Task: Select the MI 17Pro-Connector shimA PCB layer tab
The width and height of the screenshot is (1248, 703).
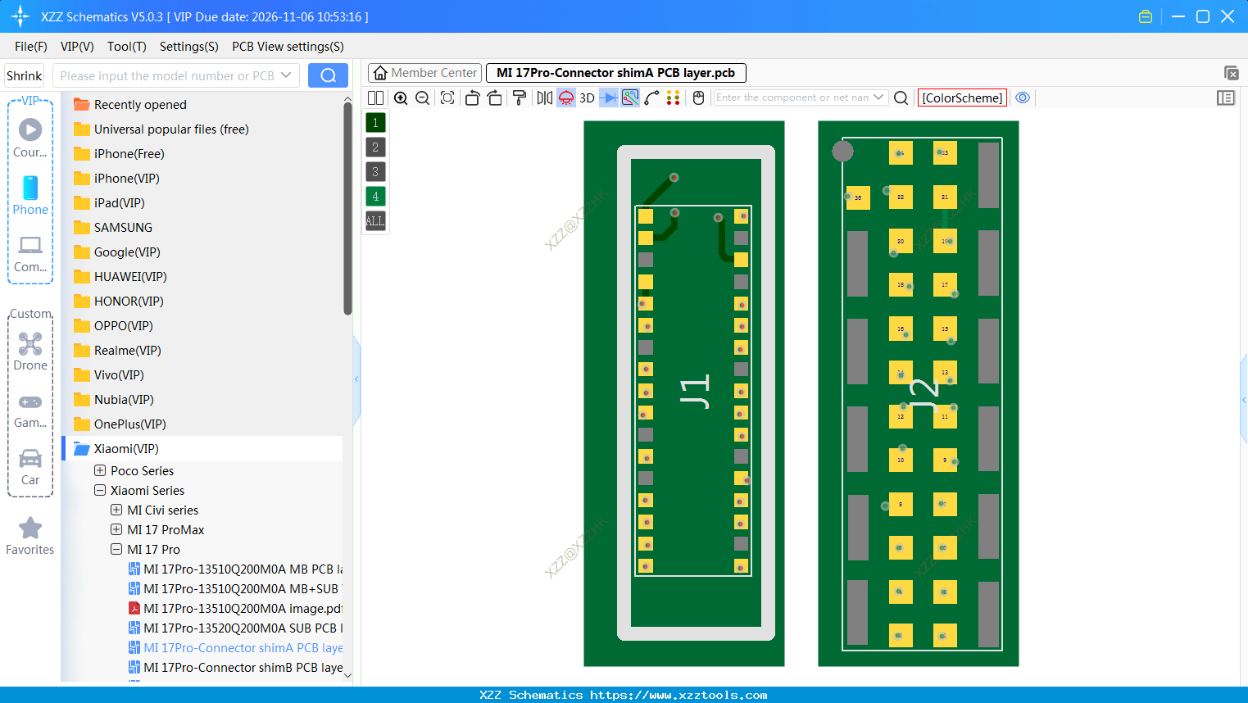Action: coord(616,73)
